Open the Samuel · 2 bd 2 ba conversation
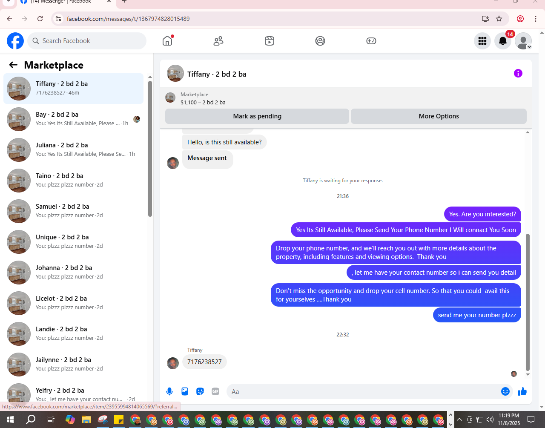545x428 pixels. [x=74, y=211]
